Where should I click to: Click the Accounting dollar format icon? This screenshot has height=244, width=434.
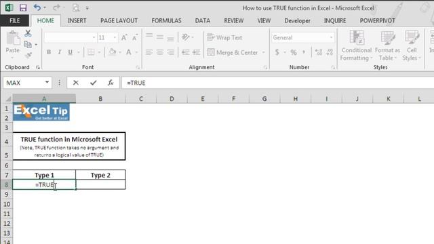[277, 52]
